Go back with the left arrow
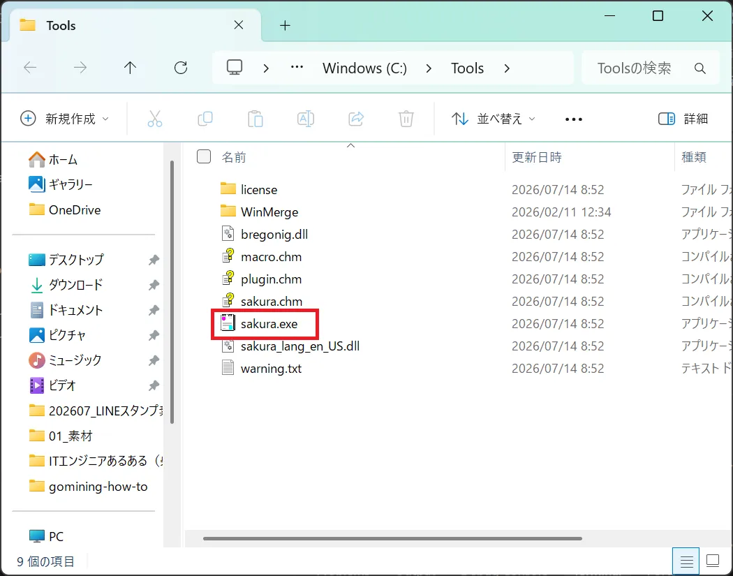 pyautogui.click(x=30, y=68)
